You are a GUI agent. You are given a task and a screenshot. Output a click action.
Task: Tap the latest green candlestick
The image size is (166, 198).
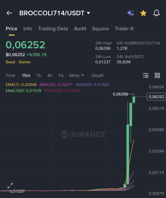[x=134, y=100]
